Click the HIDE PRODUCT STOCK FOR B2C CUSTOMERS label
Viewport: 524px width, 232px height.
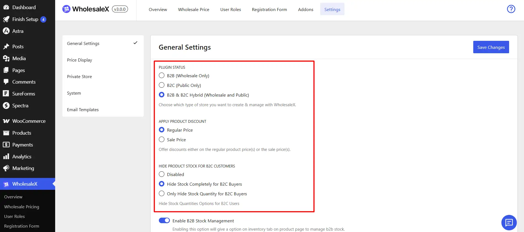point(197,166)
